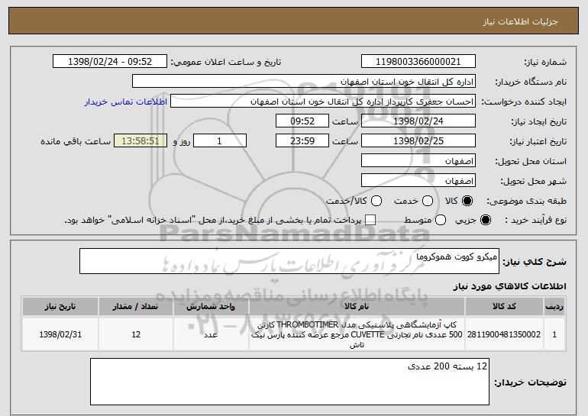Click the اطلاعات کالاهای مورد نیاز section heading

[x=509, y=286]
